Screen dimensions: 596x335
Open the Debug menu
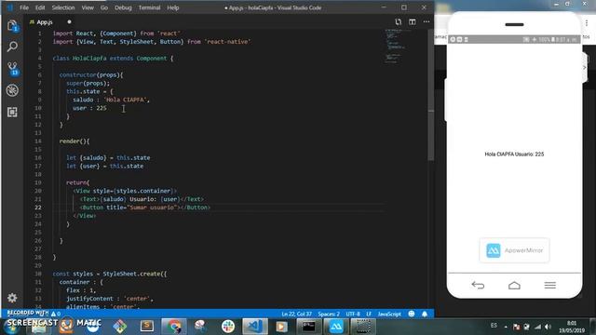click(x=123, y=7)
